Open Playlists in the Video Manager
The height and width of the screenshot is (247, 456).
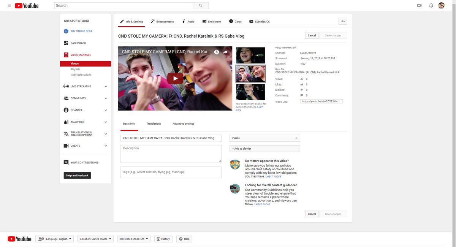point(75,69)
